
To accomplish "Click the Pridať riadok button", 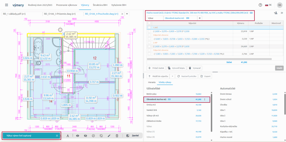I will 156,68.
